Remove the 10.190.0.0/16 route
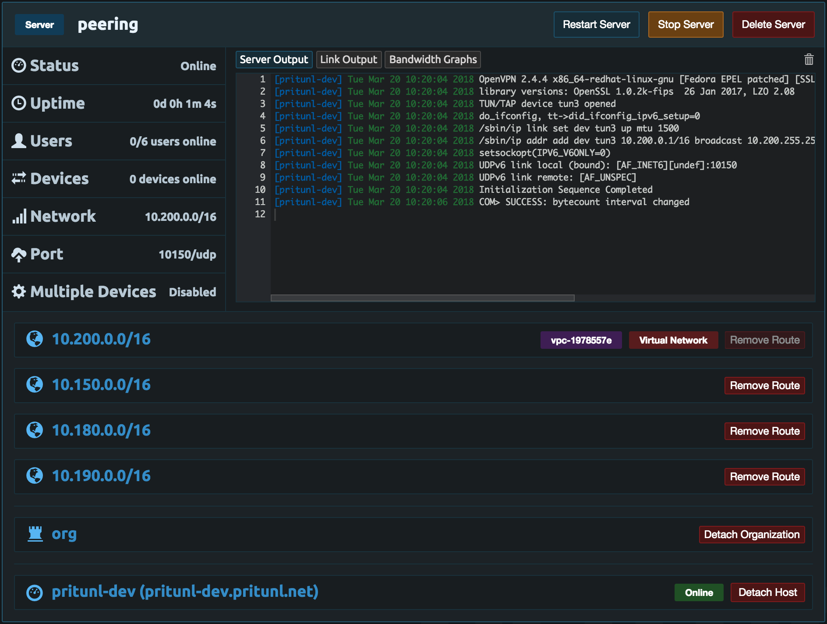 764,477
